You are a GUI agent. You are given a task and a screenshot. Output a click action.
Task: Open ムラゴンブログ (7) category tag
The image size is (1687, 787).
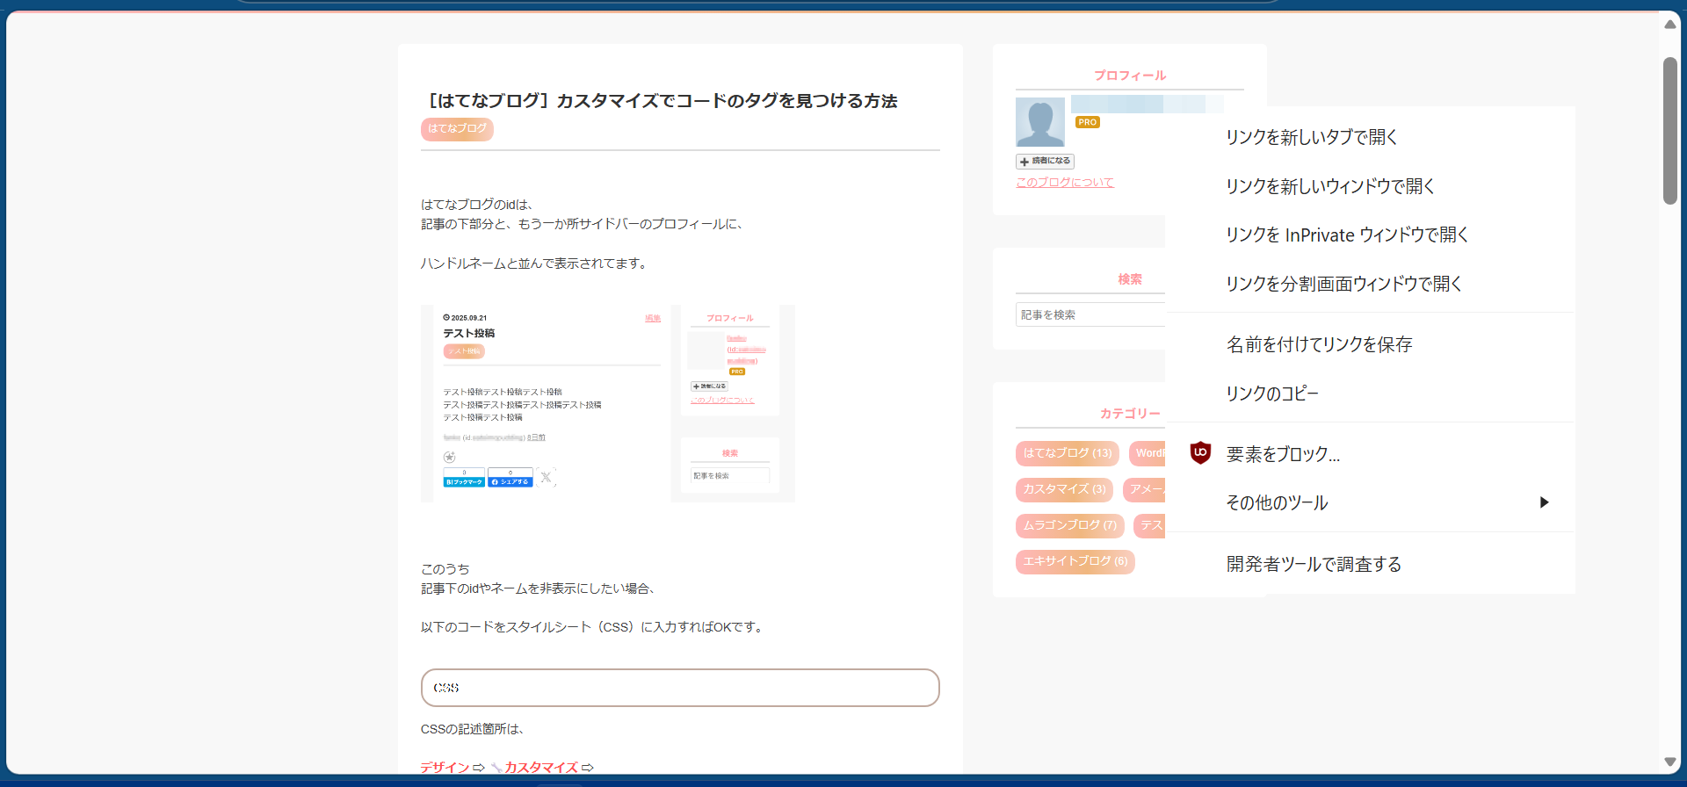1070,525
